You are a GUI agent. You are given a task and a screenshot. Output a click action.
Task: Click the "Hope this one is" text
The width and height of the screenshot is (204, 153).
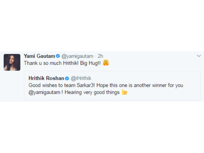coord(112,85)
